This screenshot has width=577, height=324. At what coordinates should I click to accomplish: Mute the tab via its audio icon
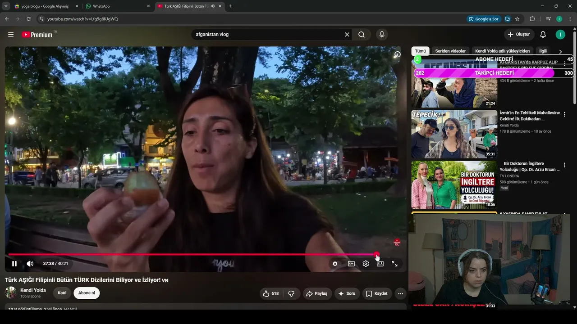[213, 6]
